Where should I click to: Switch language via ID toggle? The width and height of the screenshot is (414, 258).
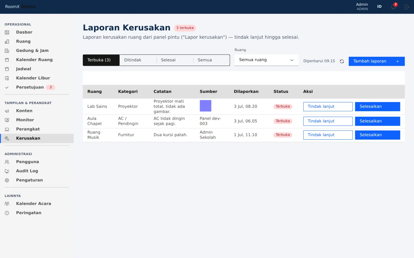379,7
